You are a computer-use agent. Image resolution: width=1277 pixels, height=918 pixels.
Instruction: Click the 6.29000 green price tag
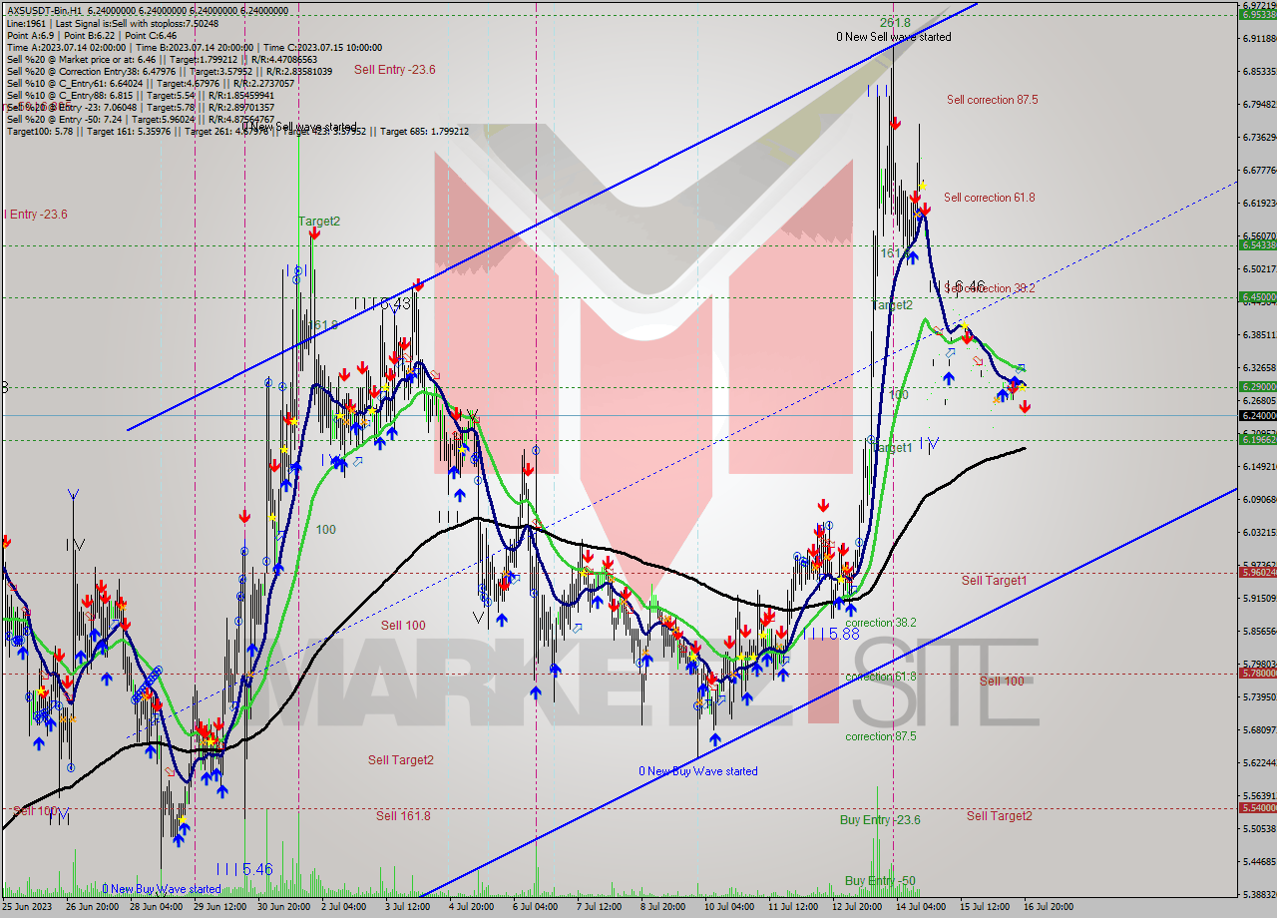(1256, 386)
